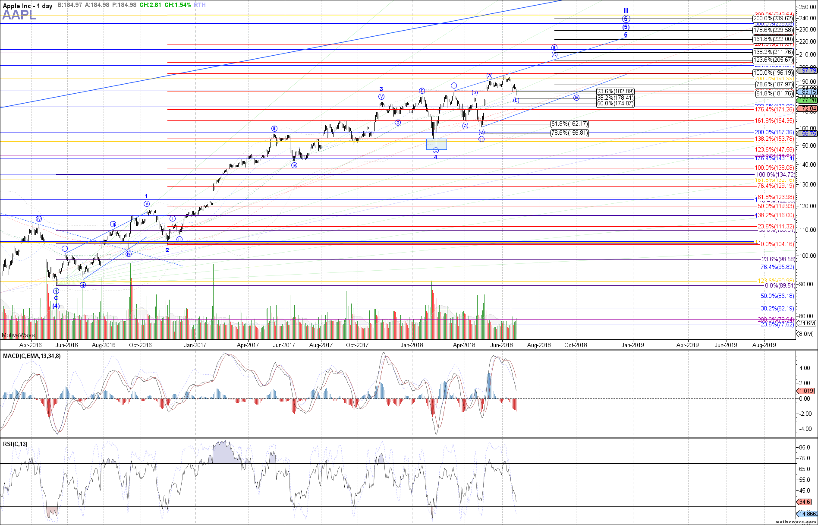Select the 0.0%(89.51) base level label

(780, 286)
